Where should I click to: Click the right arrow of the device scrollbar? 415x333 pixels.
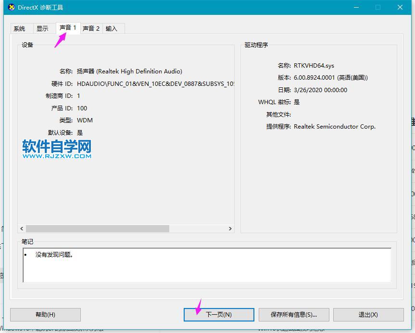coord(230,229)
